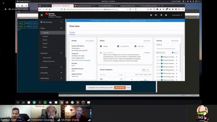Open the 1 Hour utilization dropdown
Viewport: 217px width, 122px height.
[x=145, y=70]
